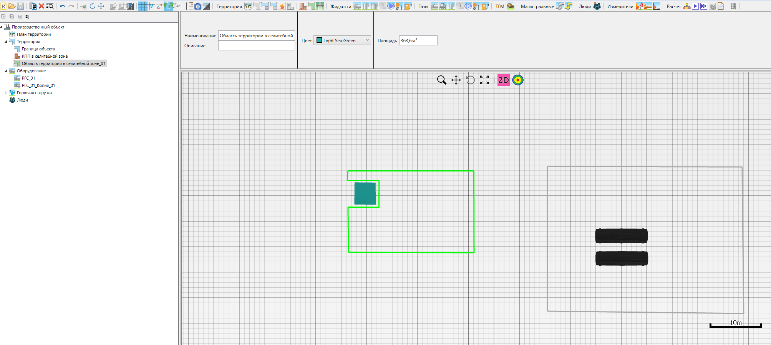Click the teal square on the canvas
Image resolution: width=771 pixels, height=345 pixels.
point(365,193)
